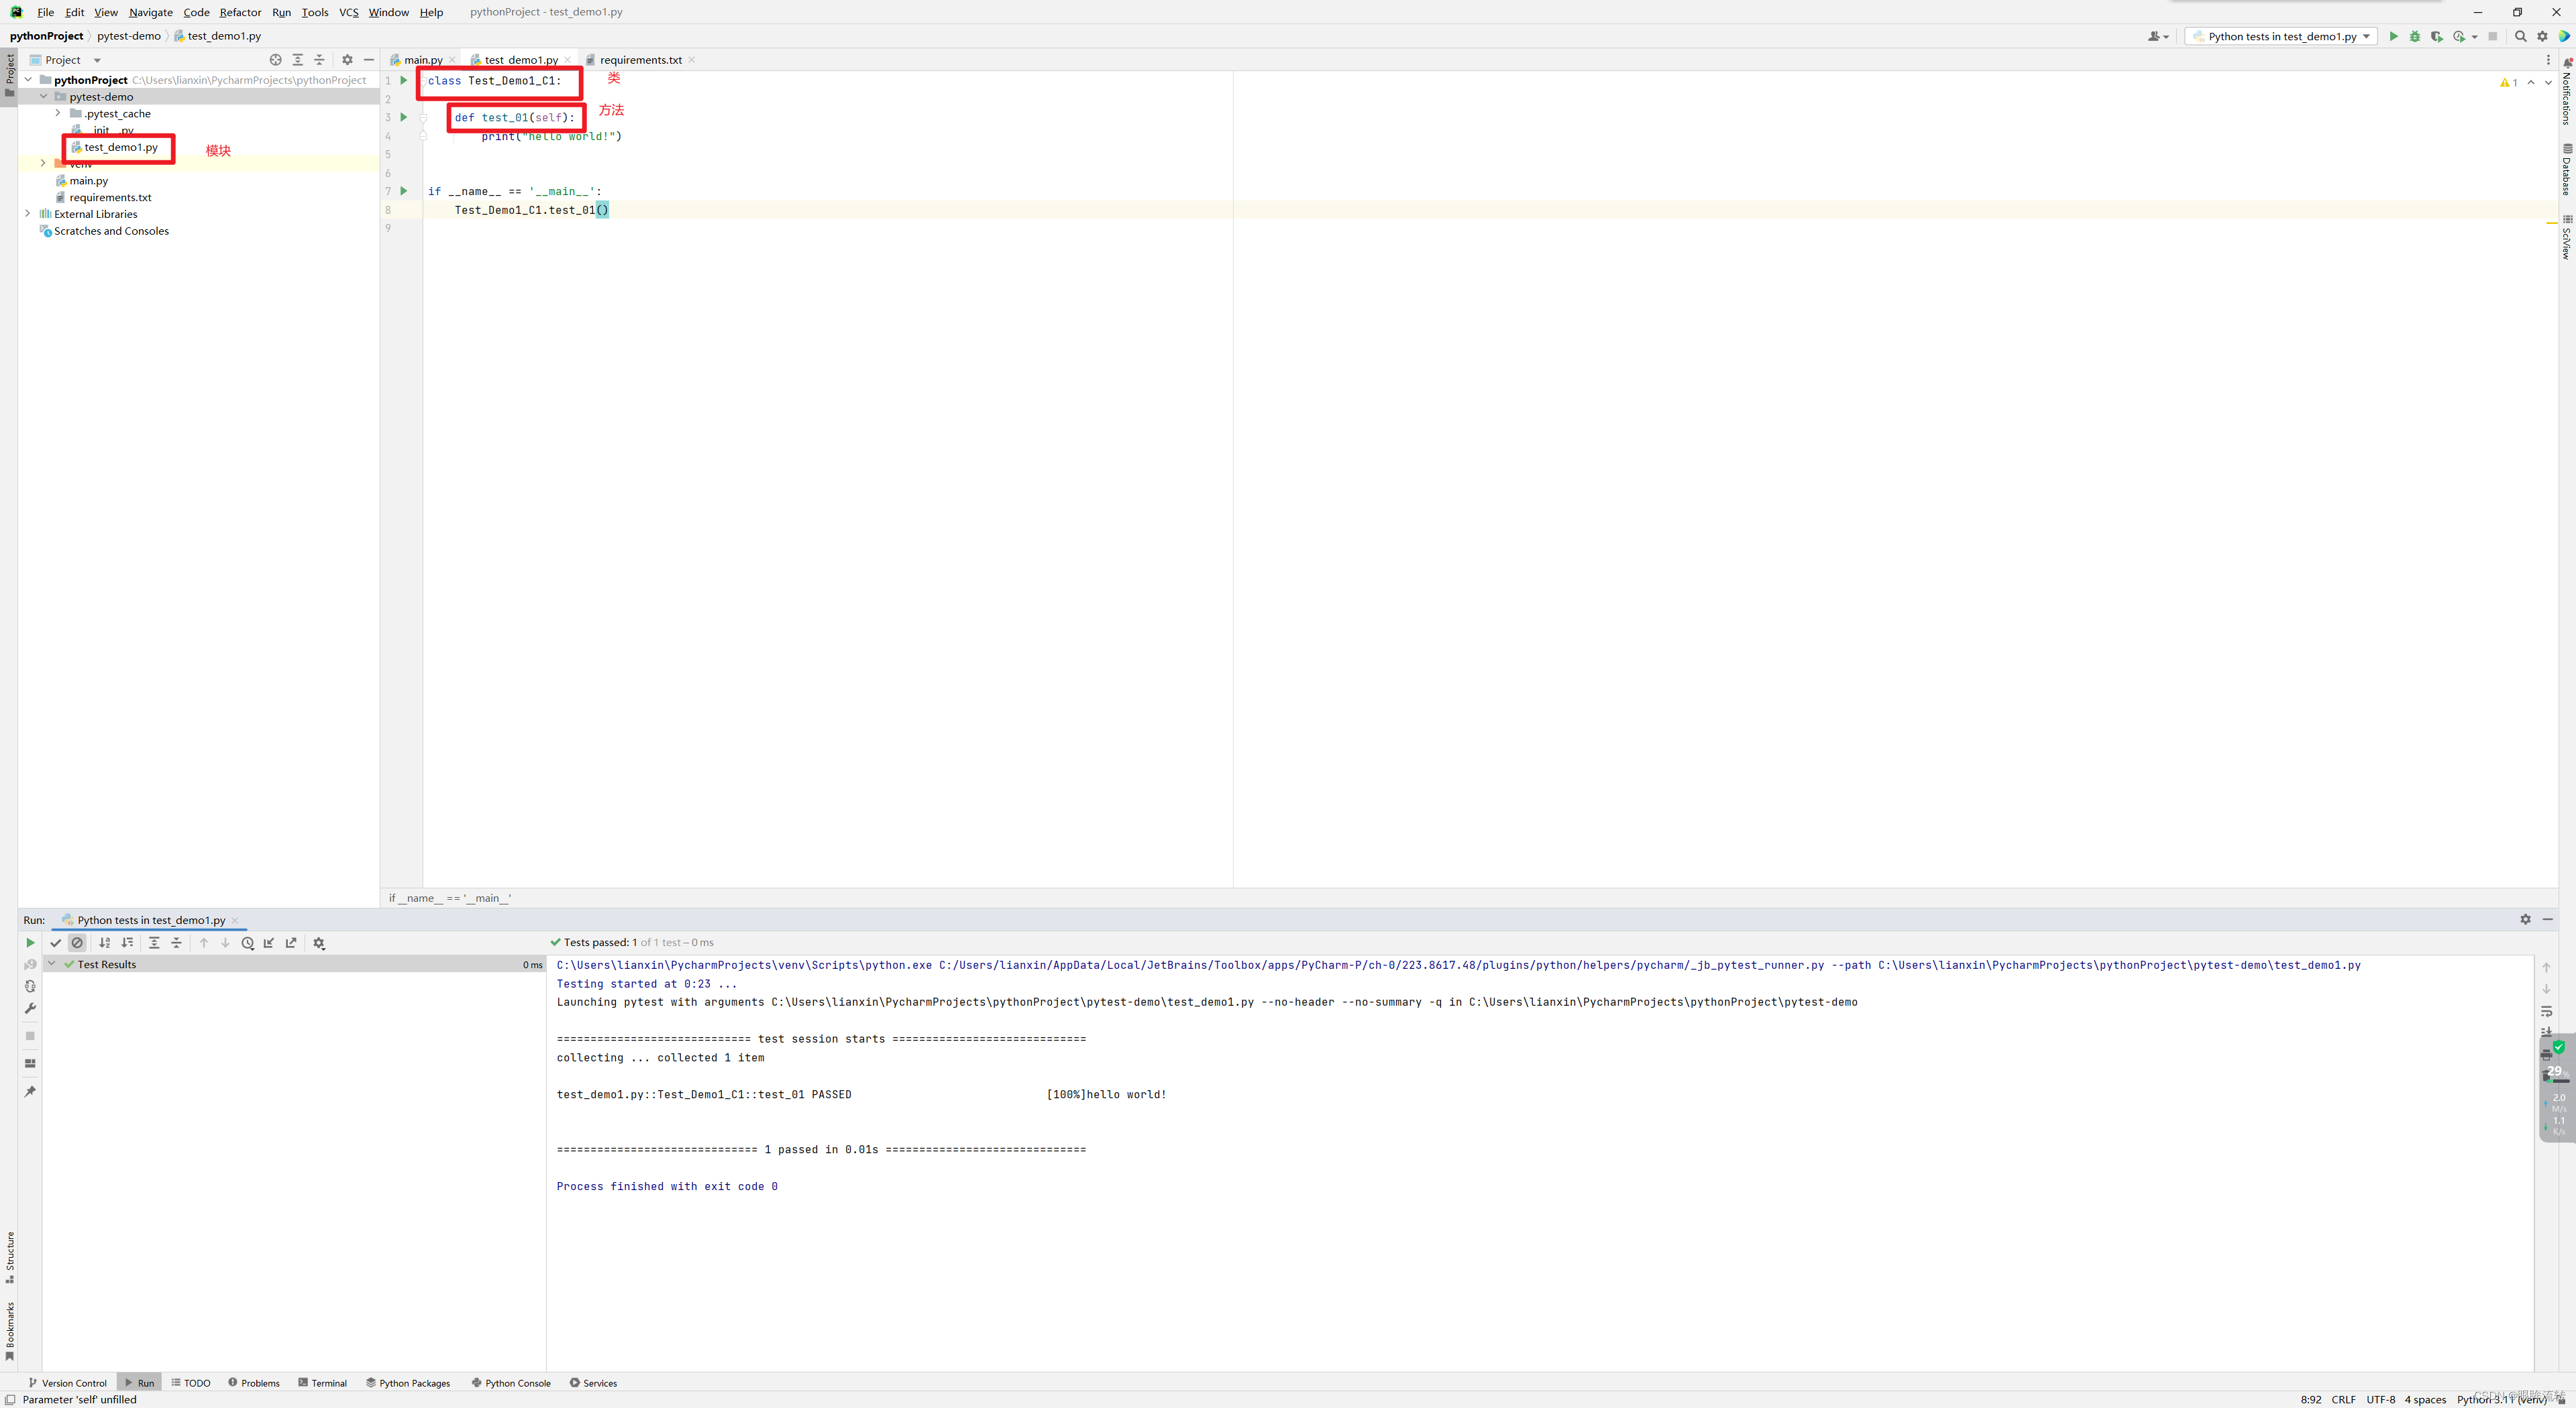Image resolution: width=2576 pixels, height=1408 pixels.
Task: Expand all in Project tool window
Action: tap(298, 60)
